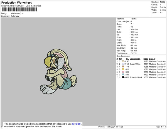Pick the teal 1436 thread swatch
This screenshot has width=167, height=129.
click(x=123, y=75)
